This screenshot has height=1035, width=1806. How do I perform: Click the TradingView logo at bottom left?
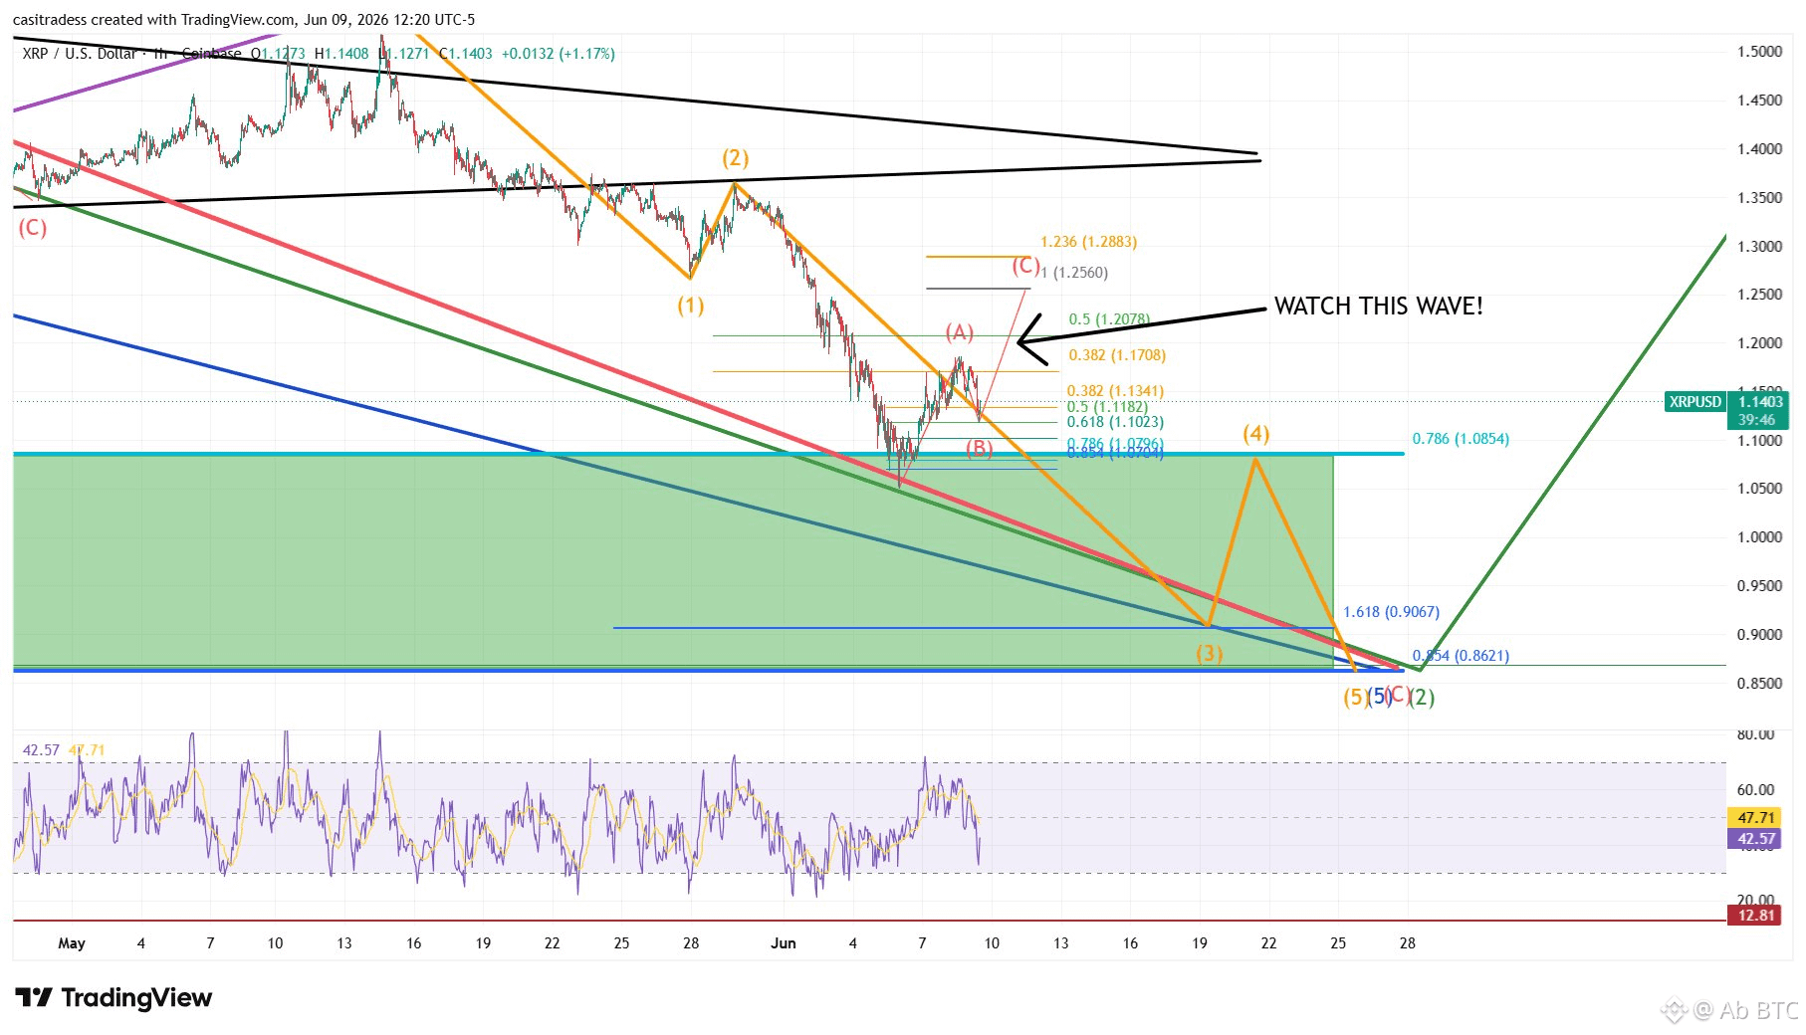(x=113, y=998)
